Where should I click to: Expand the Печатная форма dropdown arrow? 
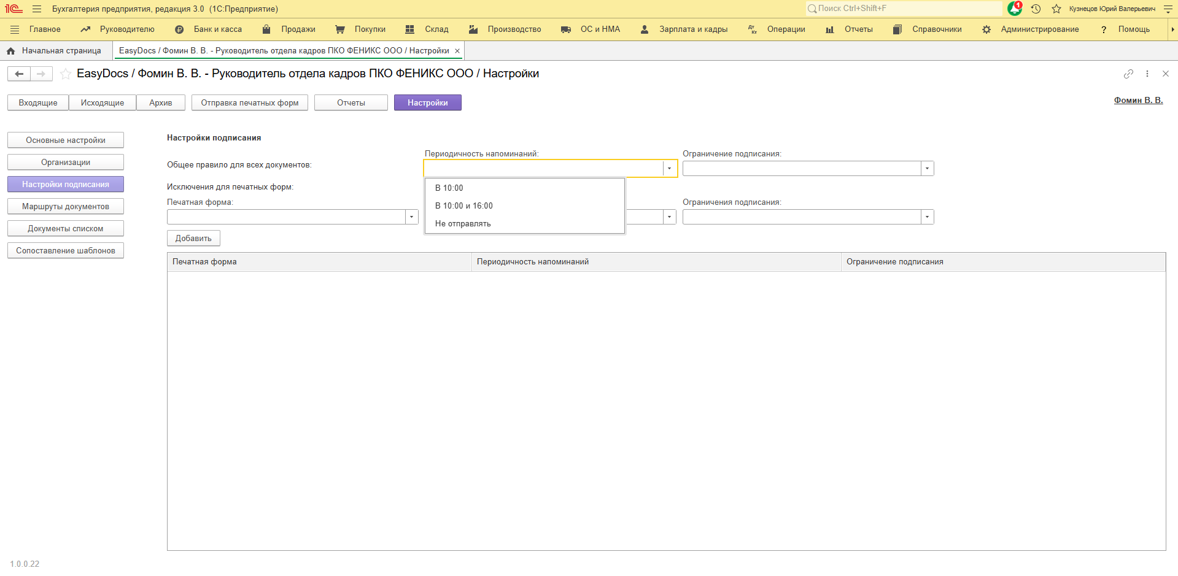point(411,217)
